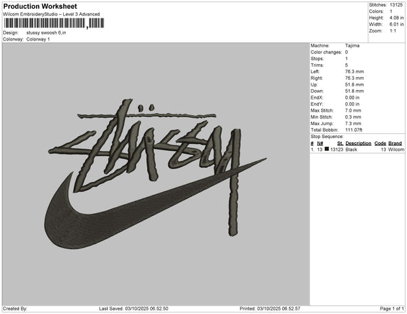Click the EndX value 0.00 in

coord(352,97)
